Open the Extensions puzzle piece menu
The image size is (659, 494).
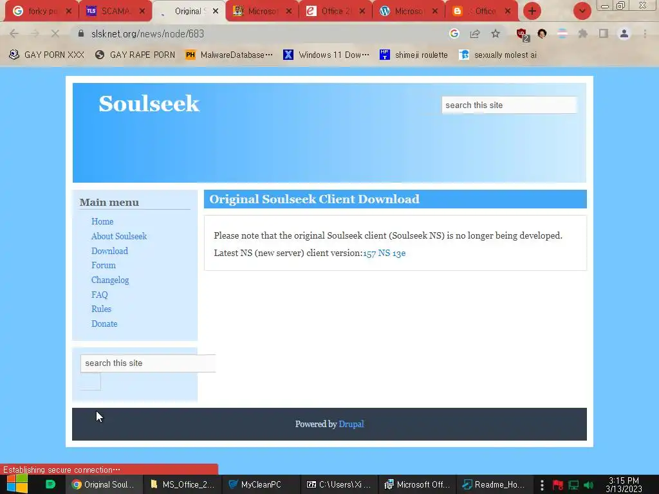(583, 33)
